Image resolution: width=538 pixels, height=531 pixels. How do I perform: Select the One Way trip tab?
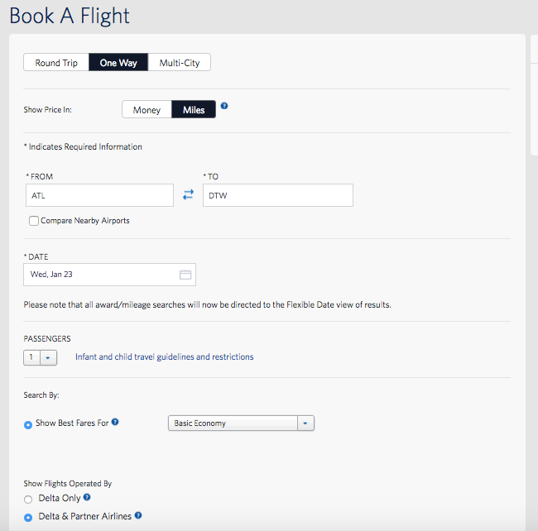pyautogui.click(x=118, y=63)
